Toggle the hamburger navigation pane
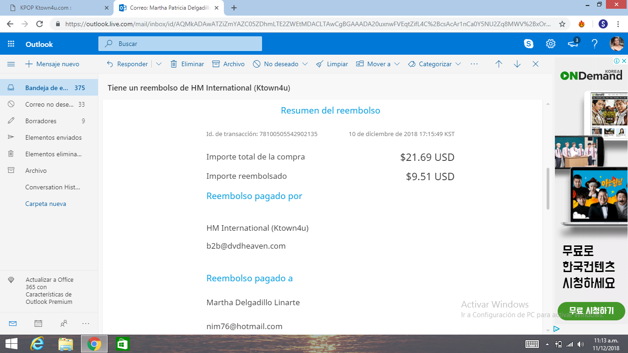The height and width of the screenshot is (353, 628). click(x=11, y=64)
